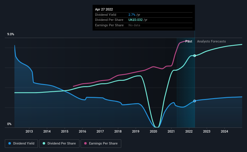The image size is (247, 152).
Task: Select the blue yield data point marker at April 2022
Action: point(195,101)
